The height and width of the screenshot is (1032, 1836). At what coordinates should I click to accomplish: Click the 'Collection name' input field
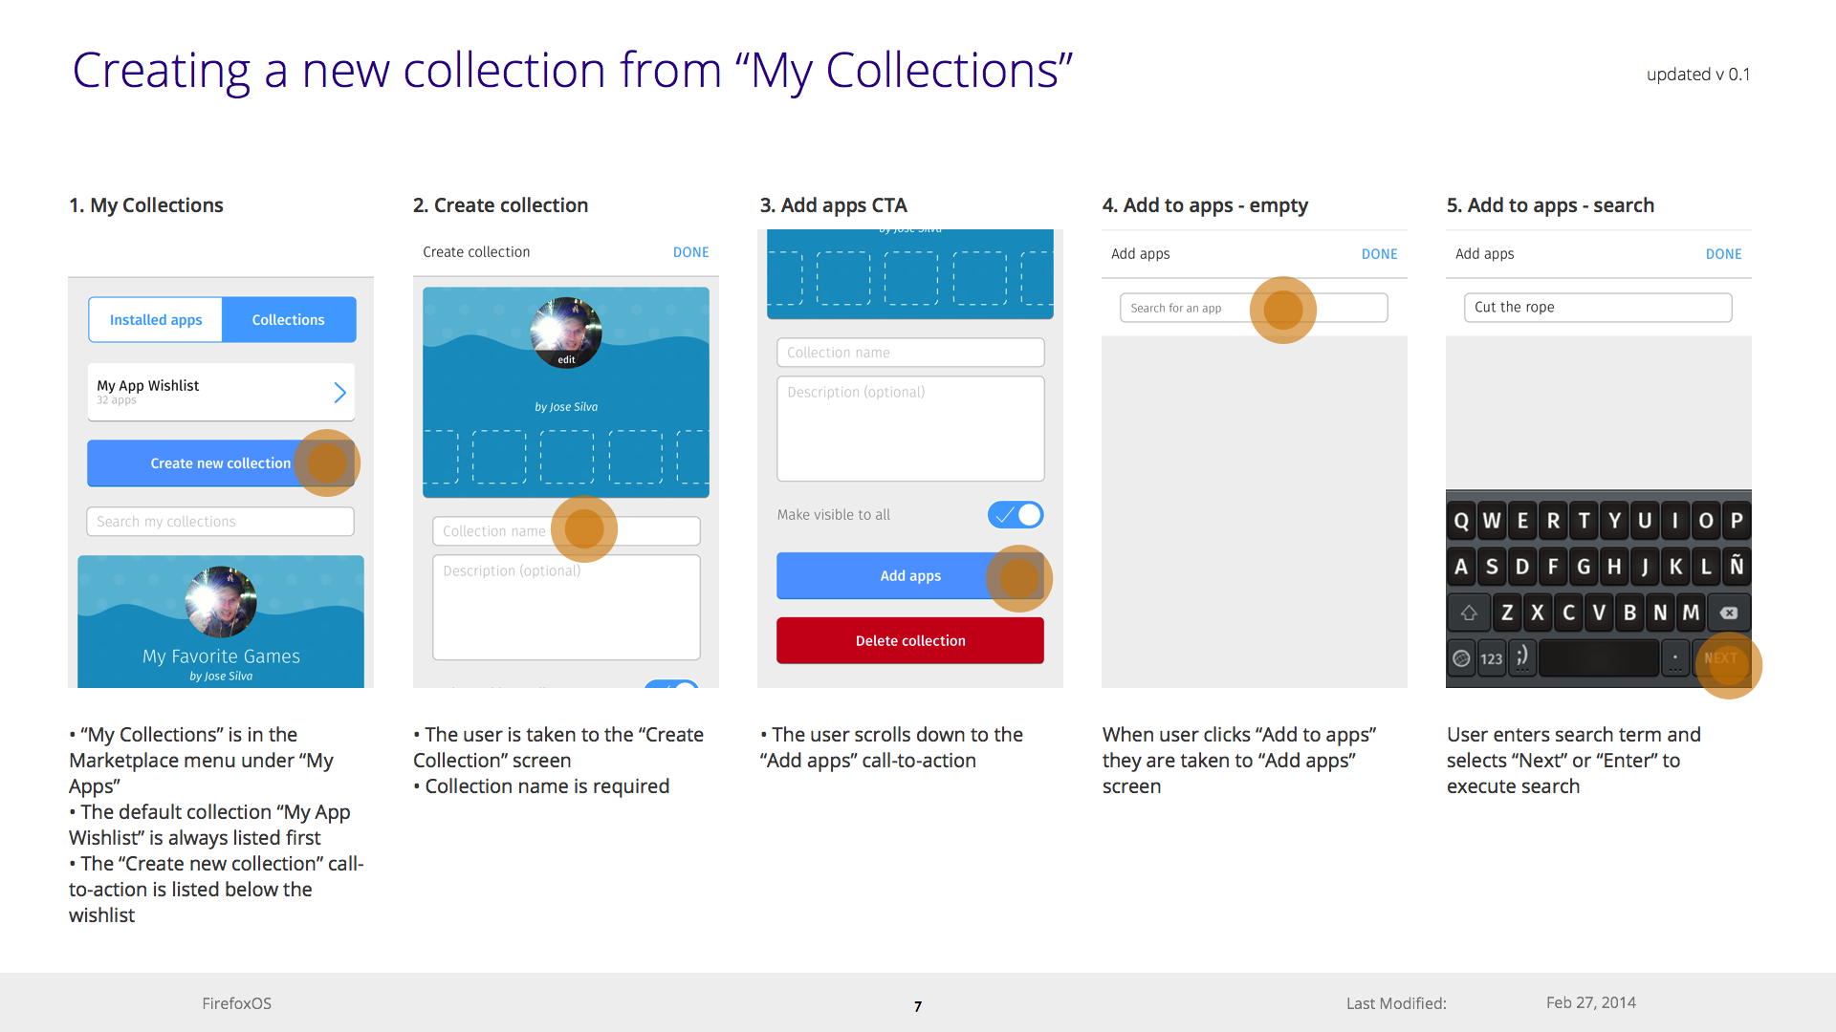(566, 530)
